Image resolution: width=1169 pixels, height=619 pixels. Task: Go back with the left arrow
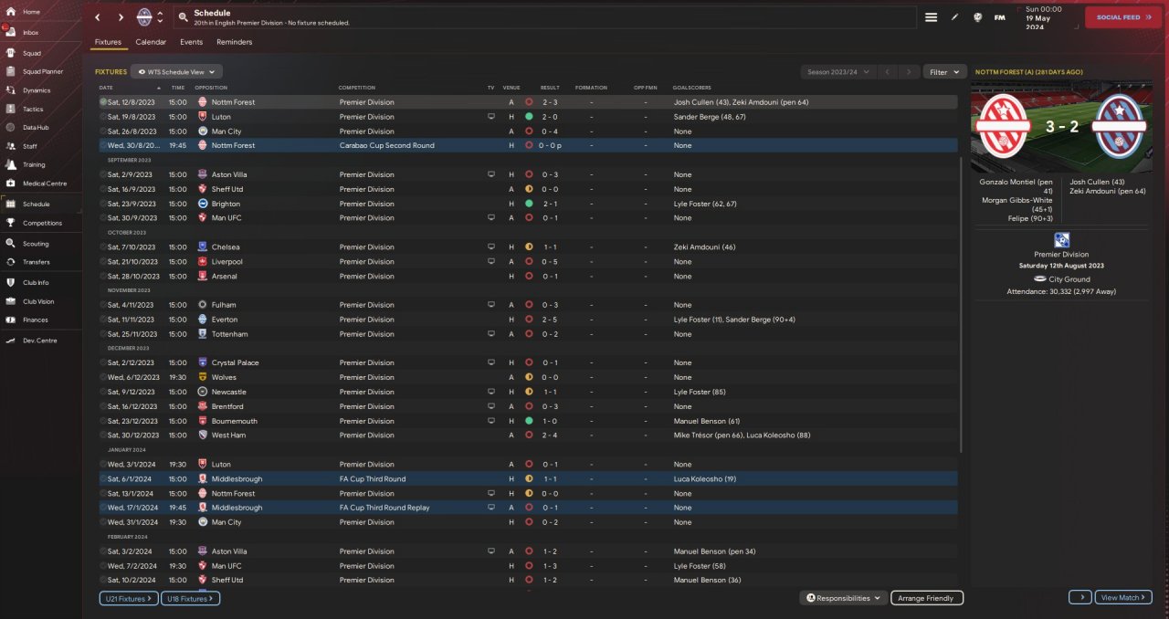[x=99, y=17]
